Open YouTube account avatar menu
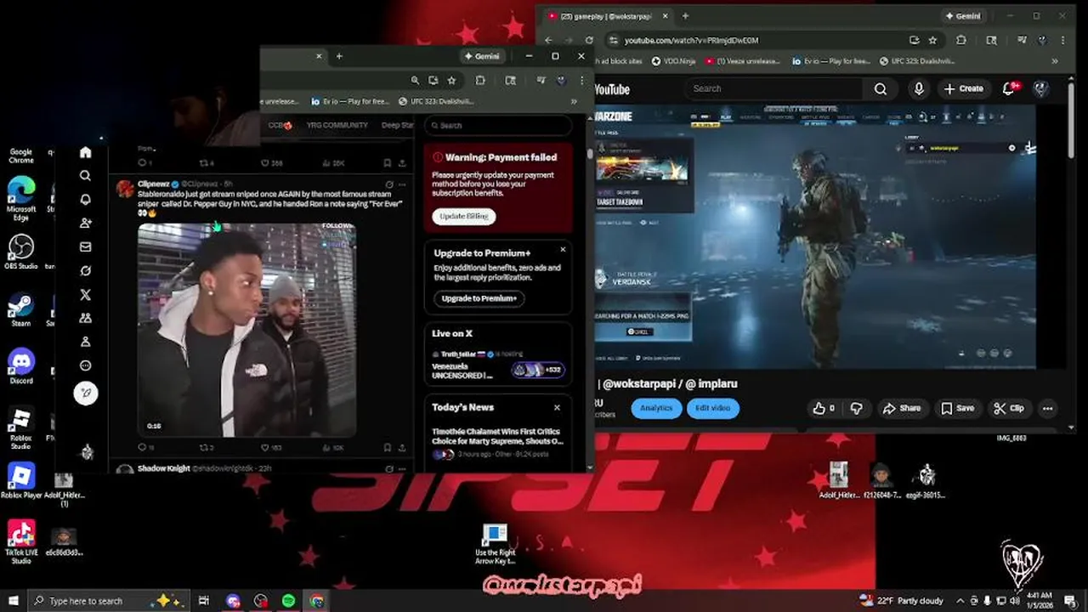Screen dimensions: 1088x612 [x=1040, y=88]
